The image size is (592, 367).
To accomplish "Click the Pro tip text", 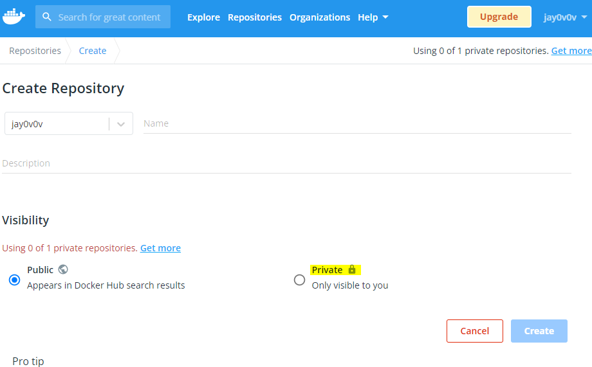I will click(x=28, y=361).
